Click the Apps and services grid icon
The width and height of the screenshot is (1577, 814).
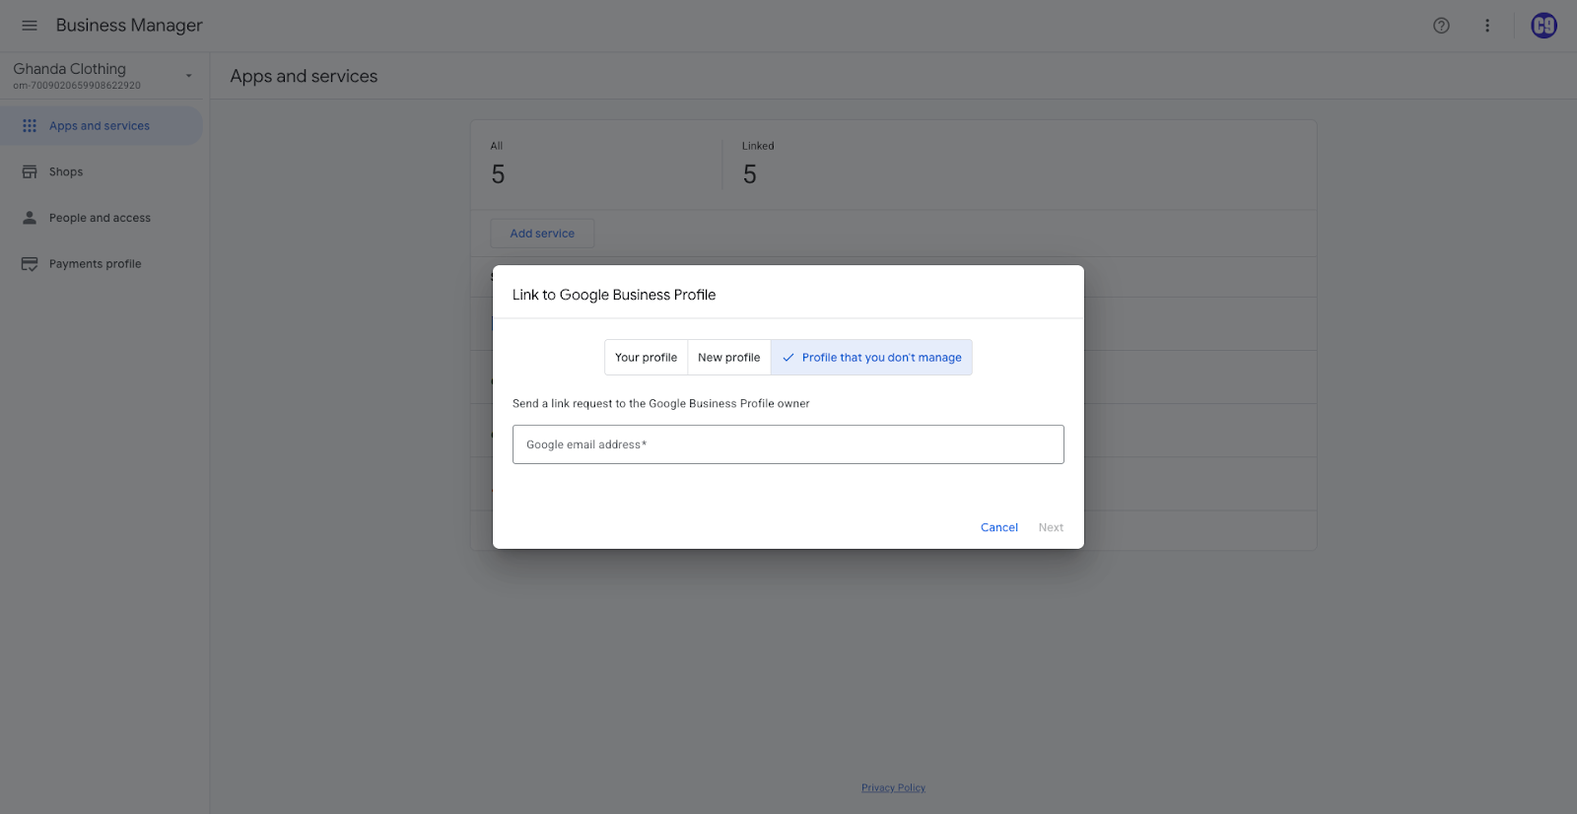pyautogui.click(x=30, y=126)
